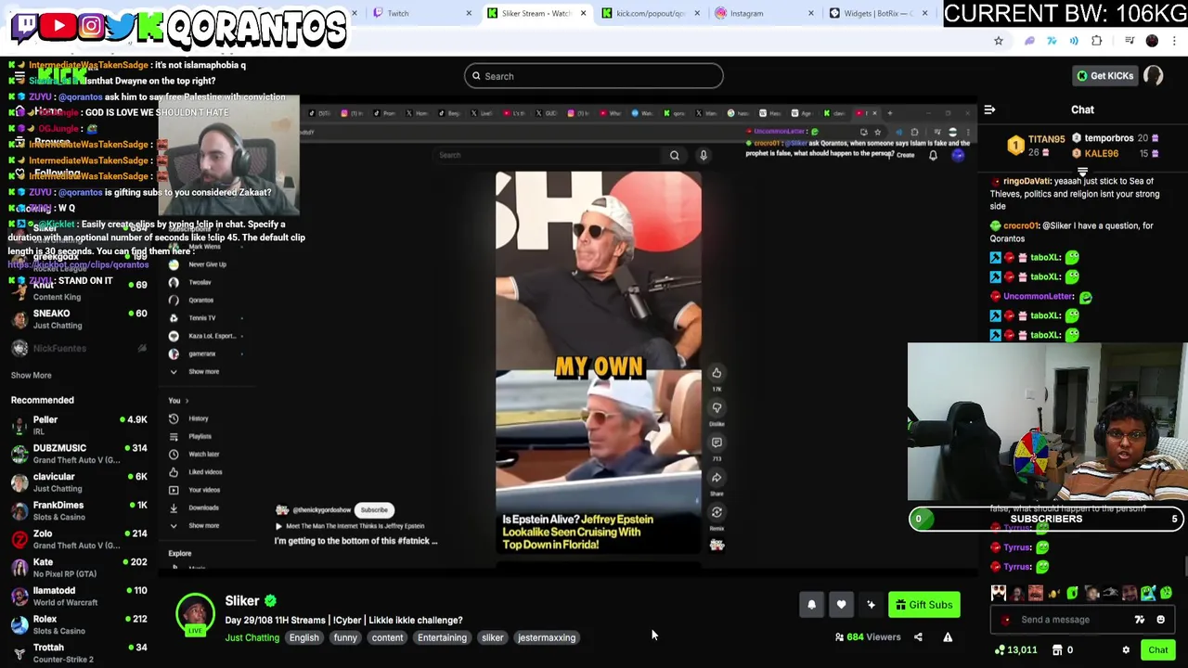Expand sidebar list with Show More
The image size is (1188, 668).
(31, 375)
